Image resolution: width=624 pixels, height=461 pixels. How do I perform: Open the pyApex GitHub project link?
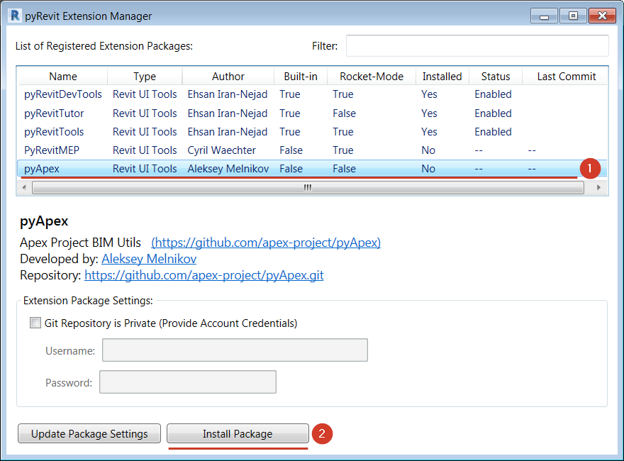[266, 243]
